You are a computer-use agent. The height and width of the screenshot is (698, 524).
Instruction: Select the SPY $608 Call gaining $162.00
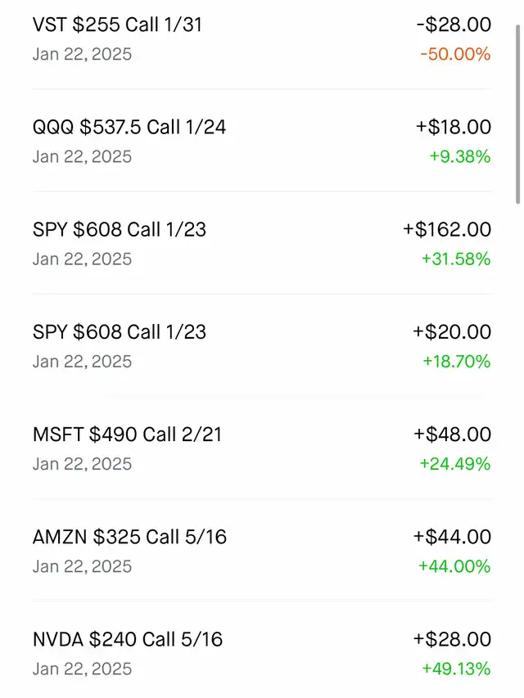click(120, 229)
